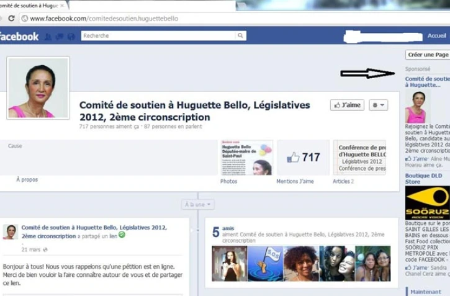Image resolution: width=450 pixels, height=296 pixels.
Task: Open the fifth friend photo of two women
Action: point(373,264)
